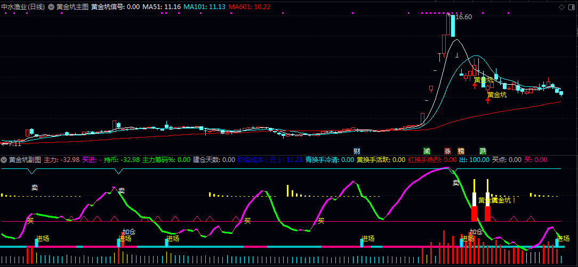
Task: Select the MA601: 10.22 readout
Action: pos(250,6)
